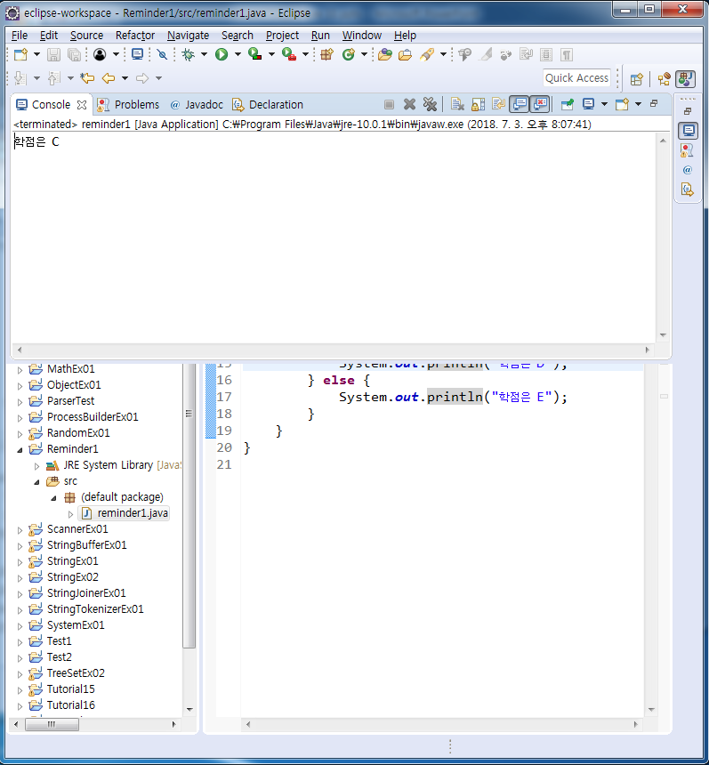Click Pin Console icon
Screen dimensions: 709x765
567,104
